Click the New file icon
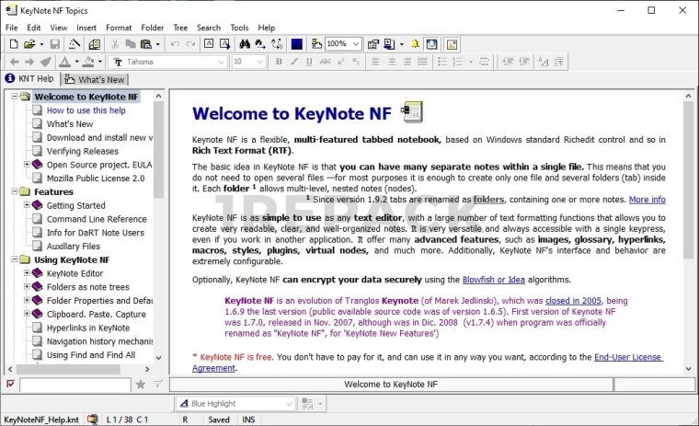Image resolution: width=699 pixels, height=426 pixels. point(14,44)
